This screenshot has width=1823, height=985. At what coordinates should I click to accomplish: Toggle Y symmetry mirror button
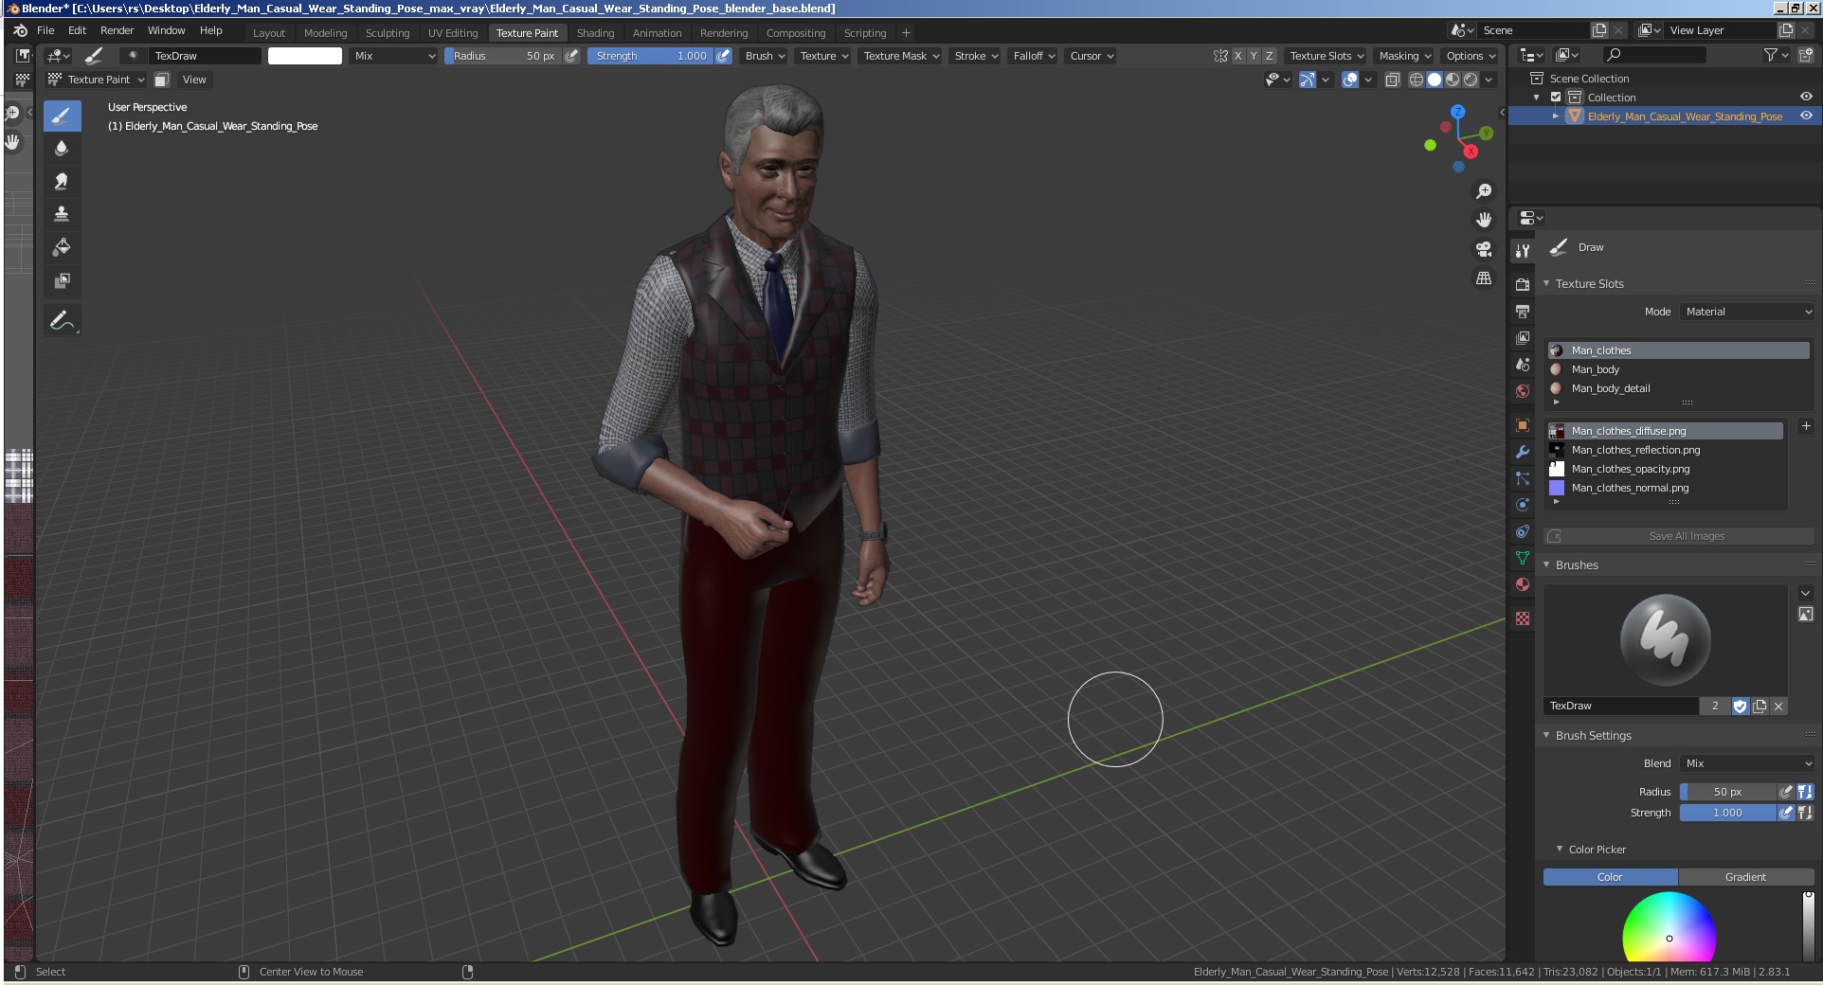point(1254,56)
